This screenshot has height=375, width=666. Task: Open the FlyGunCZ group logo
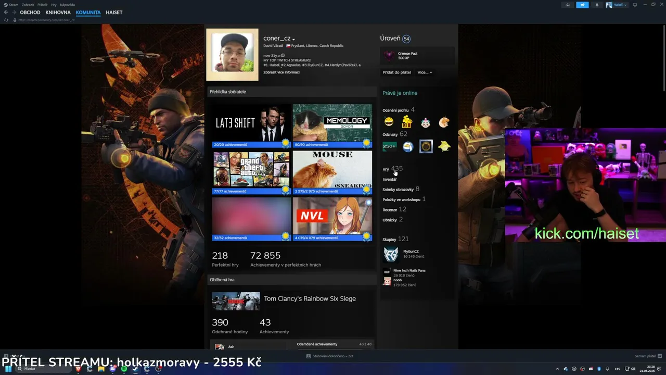(x=391, y=254)
